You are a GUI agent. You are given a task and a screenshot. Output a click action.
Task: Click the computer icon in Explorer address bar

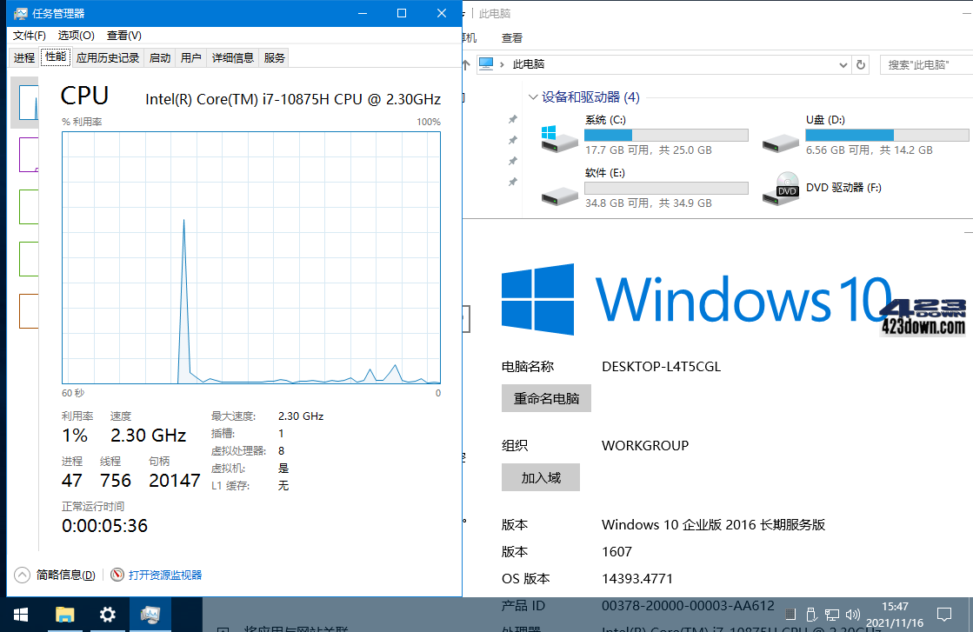click(x=486, y=63)
